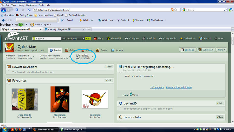Click the Vuze toolbar search magnifier icon

pyautogui.click(x=62, y=20)
